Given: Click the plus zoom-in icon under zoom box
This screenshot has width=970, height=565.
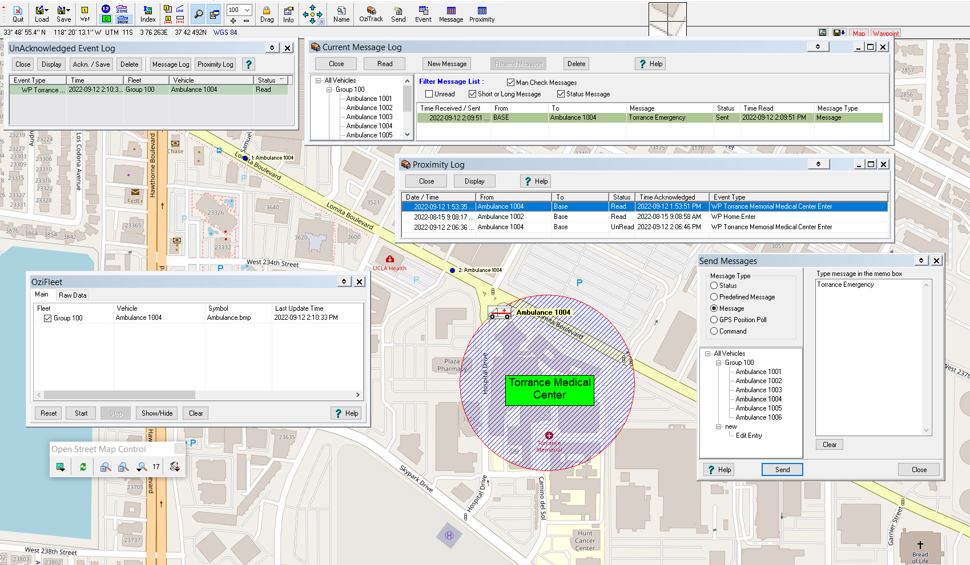Looking at the screenshot, I should 233,21.
